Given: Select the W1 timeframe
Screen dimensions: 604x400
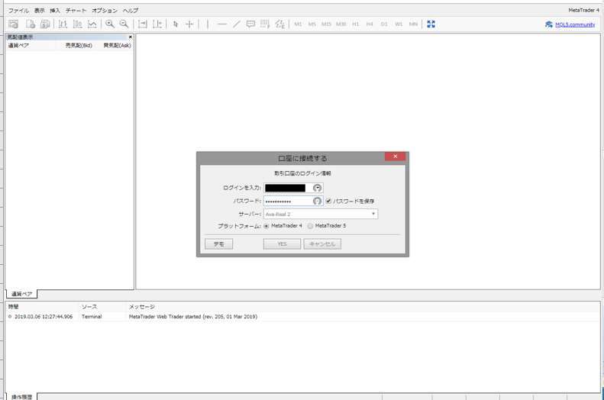Looking at the screenshot, I should [399, 24].
